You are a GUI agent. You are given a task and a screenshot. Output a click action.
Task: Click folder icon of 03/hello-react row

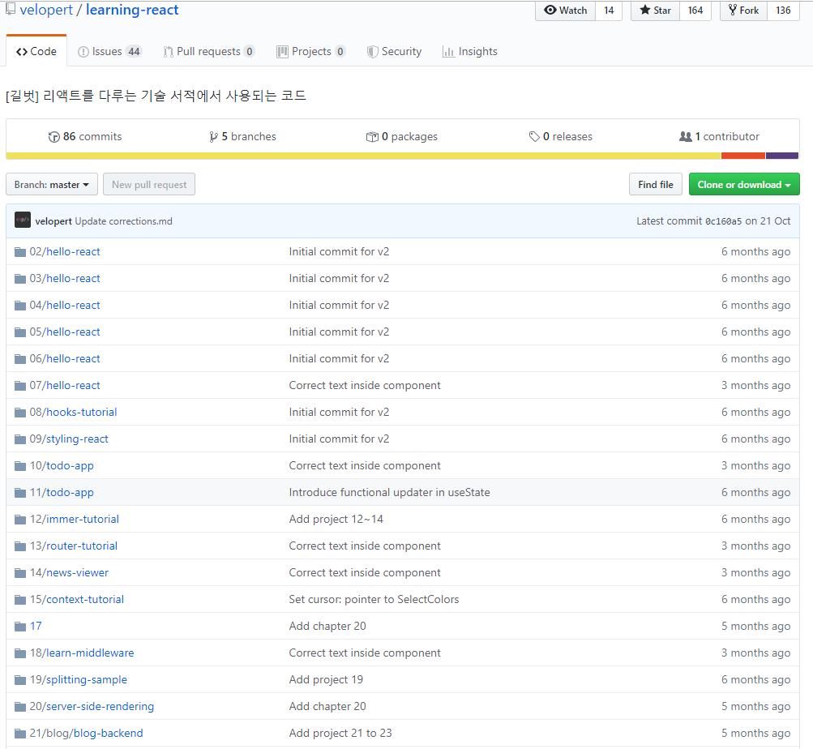click(20, 279)
